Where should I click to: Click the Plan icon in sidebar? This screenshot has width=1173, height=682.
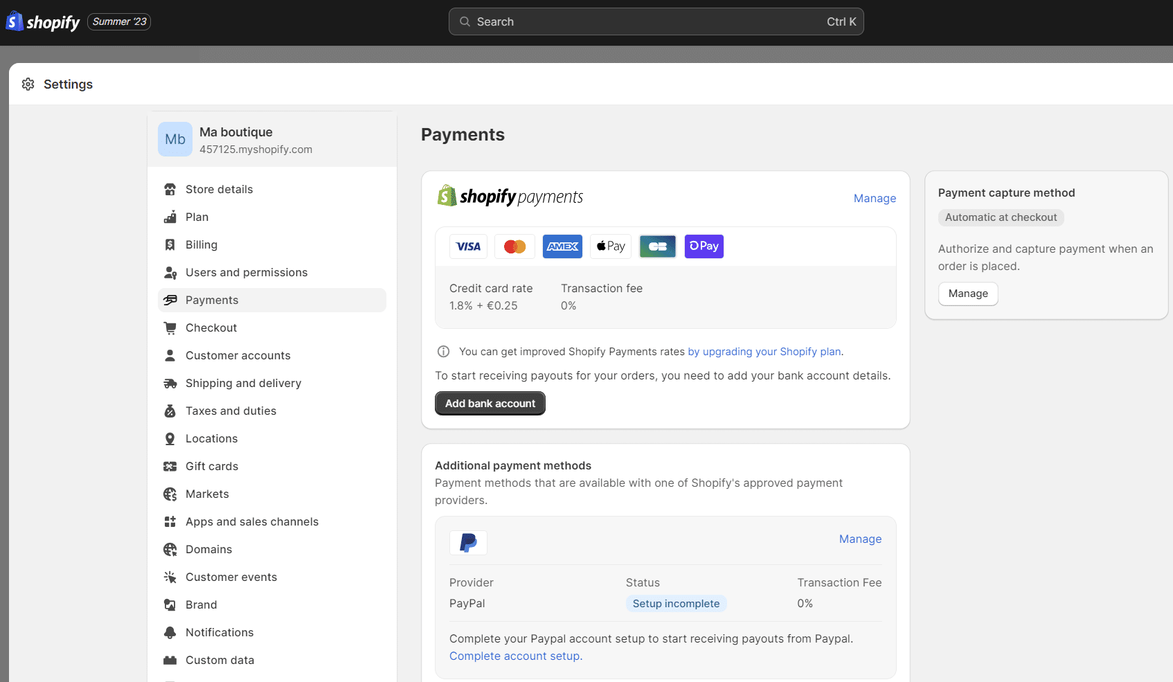coord(170,217)
